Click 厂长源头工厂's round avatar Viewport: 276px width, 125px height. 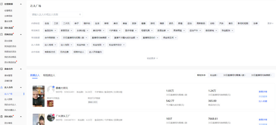tap(51, 117)
